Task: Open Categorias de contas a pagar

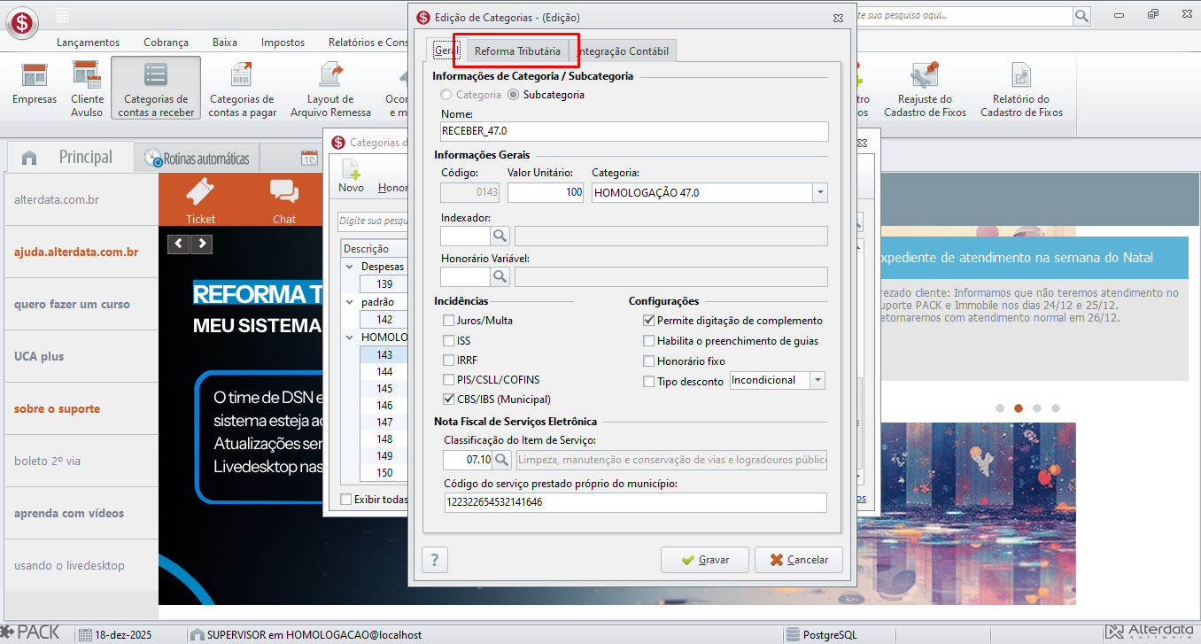Action: pos(243,88)
